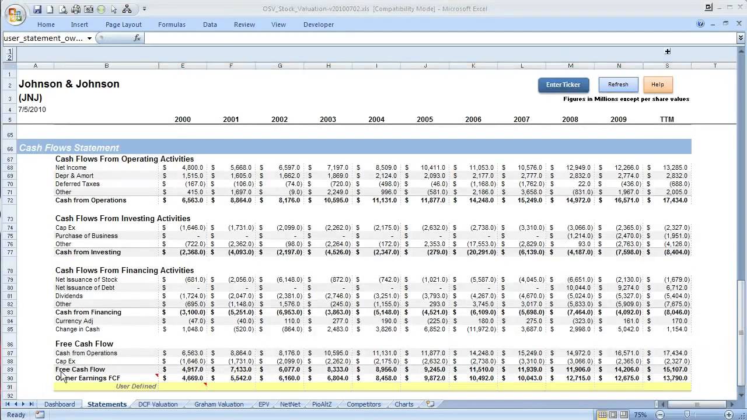The image size is (747, 420).
Task: Expand the formula bar with chevron
Action: pyautogui.click(x=741, y=38)
